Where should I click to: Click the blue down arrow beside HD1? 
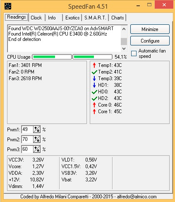94,85
